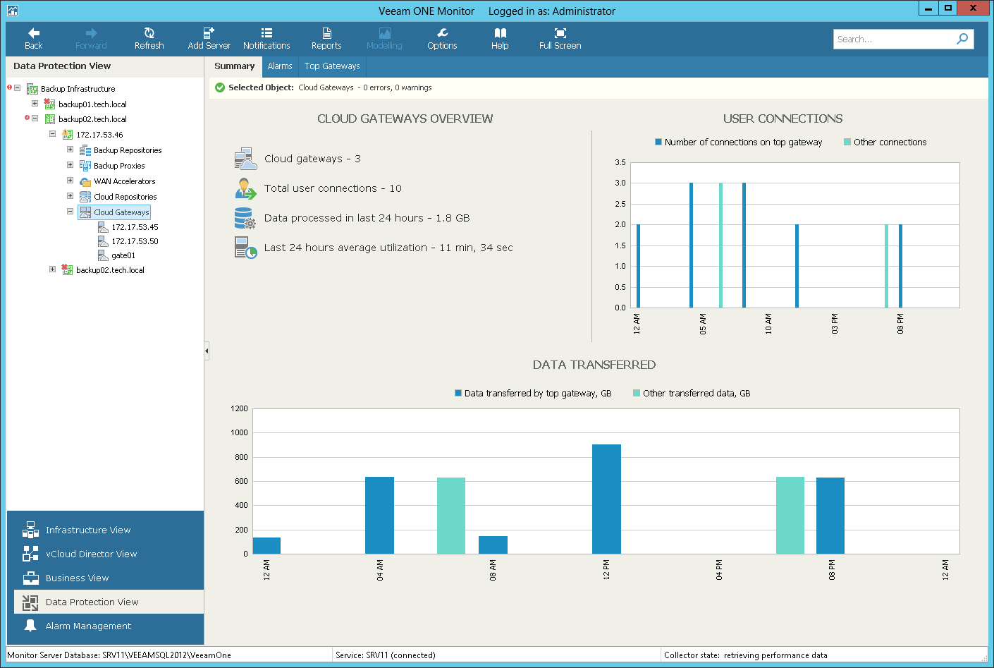Click top gateway connections legend swatch
The image size is (994, 668).
click(x=658, y=142)
